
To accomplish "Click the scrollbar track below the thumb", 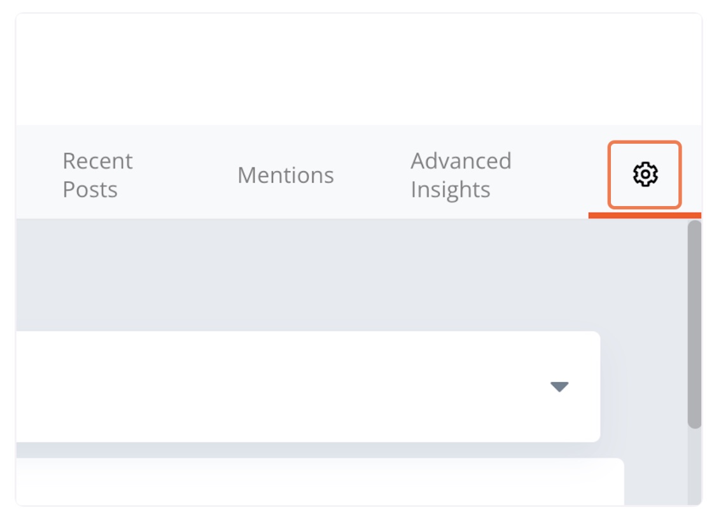I will tap(694, 466).
